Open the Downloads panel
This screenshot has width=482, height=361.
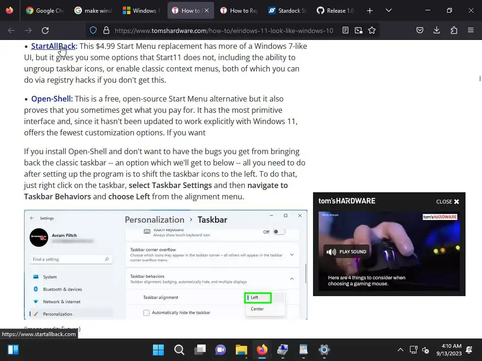436,31
